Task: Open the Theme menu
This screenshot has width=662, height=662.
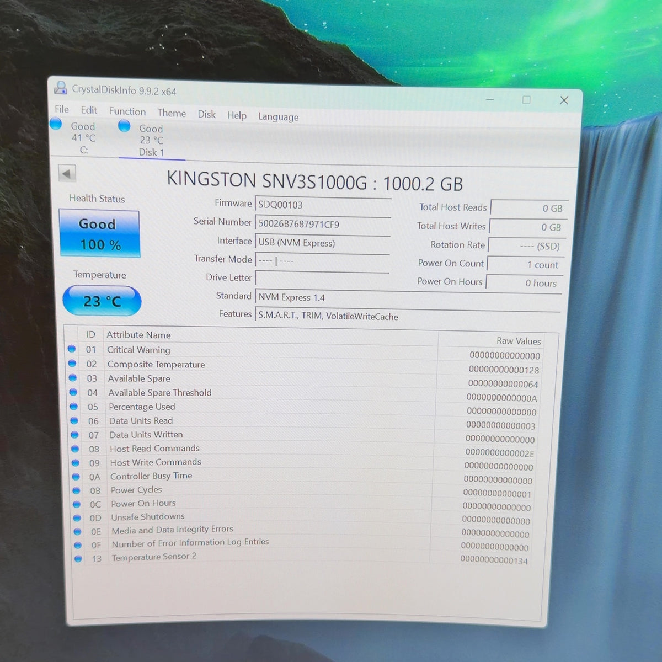Action: (x=172, y=113)
